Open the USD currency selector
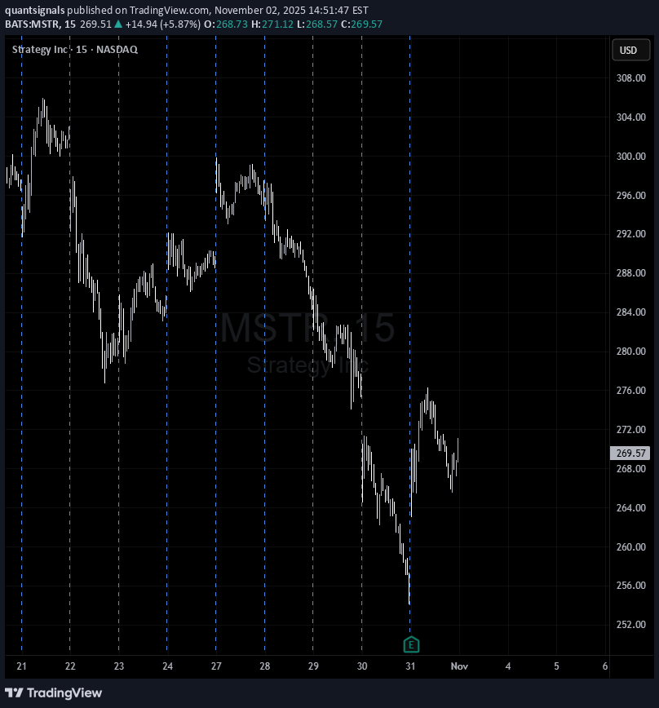The image size is (659, 708). (x=630, y=50)
